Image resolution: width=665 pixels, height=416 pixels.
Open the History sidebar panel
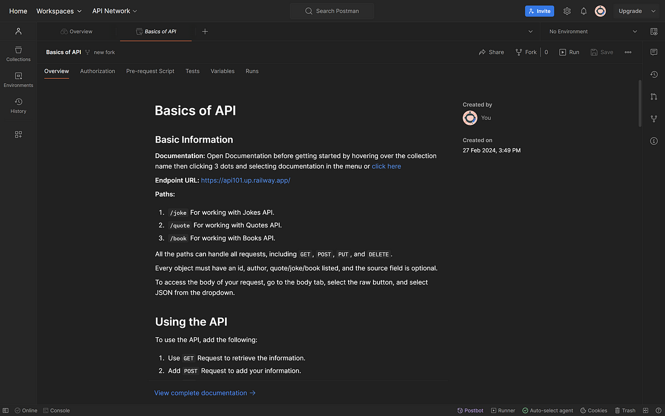18,105
